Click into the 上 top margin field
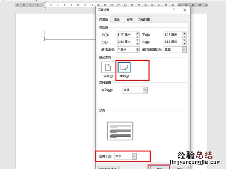This screenshot has width=226, height=169. [x=126, y=35]
